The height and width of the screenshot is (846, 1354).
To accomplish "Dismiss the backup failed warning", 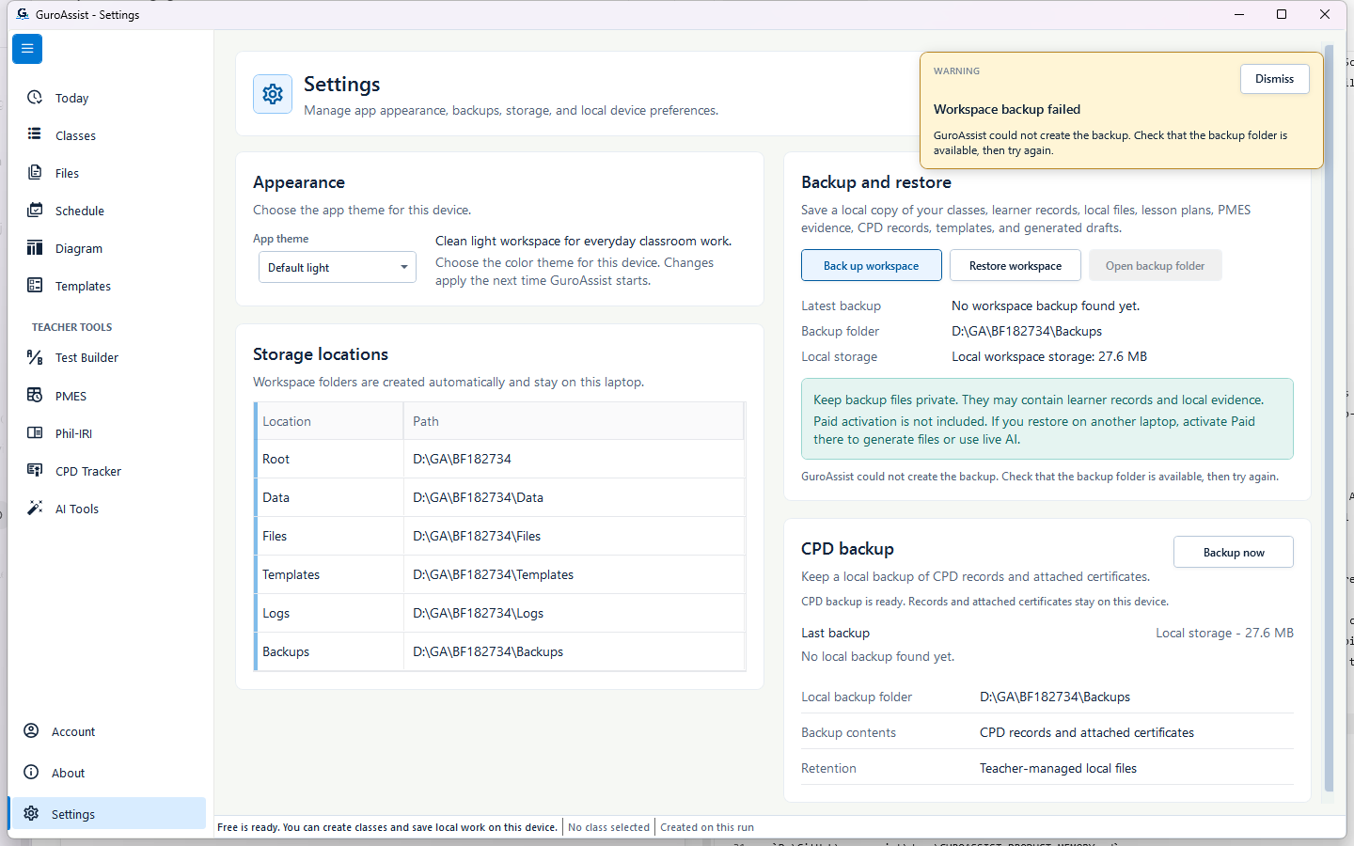I will pyautogui.click(x=1274, y=79).
